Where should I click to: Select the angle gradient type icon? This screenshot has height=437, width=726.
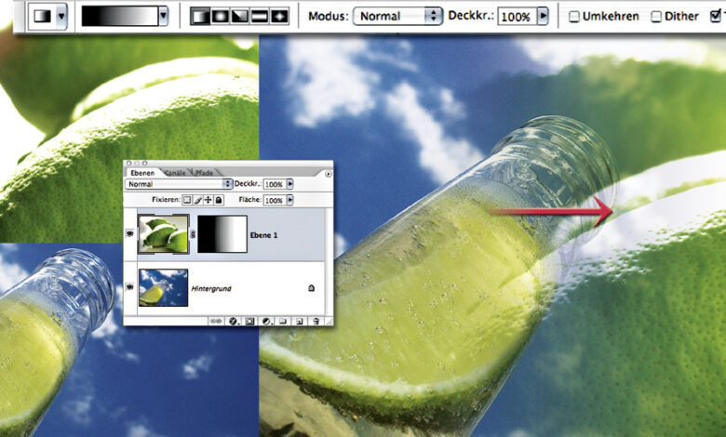tap(239, 17)
